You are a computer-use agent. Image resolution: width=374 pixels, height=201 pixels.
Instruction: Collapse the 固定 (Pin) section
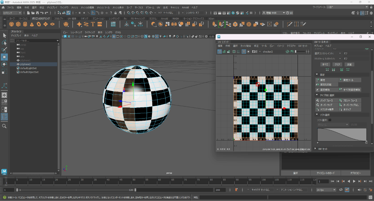coord(317,75)
